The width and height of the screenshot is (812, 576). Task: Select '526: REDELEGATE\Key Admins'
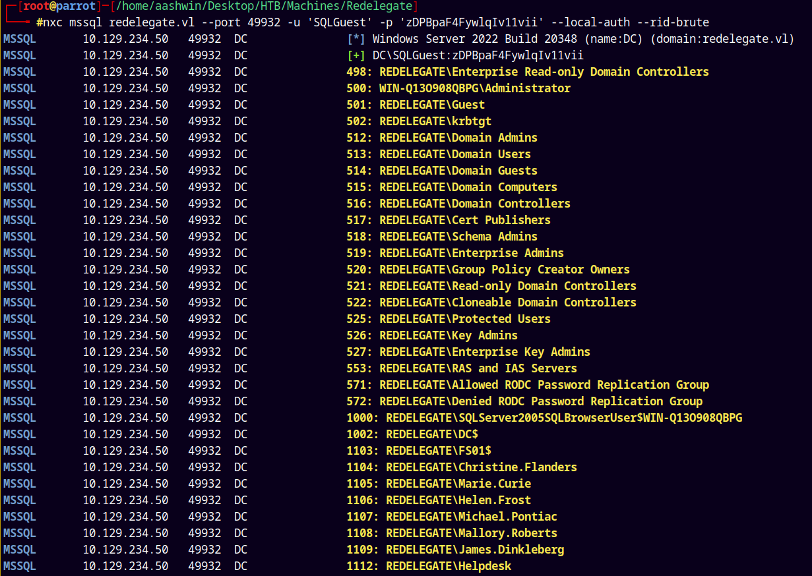pos(432,336)
